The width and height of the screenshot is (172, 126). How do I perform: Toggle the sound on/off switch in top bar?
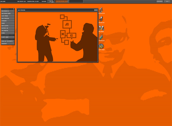point(53,1)
